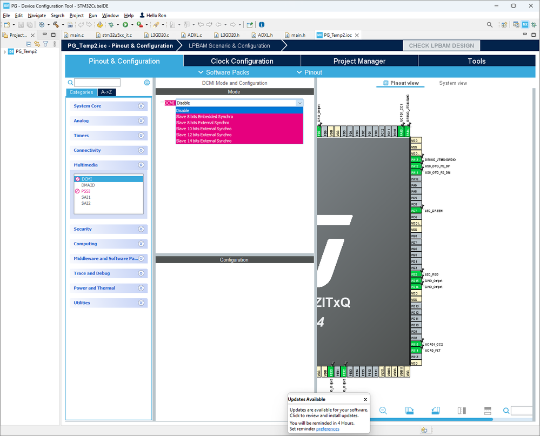The width and height of the screenshot is (540, 436).
Task: Click the build target configuration icon
Action: click(41, 24)
